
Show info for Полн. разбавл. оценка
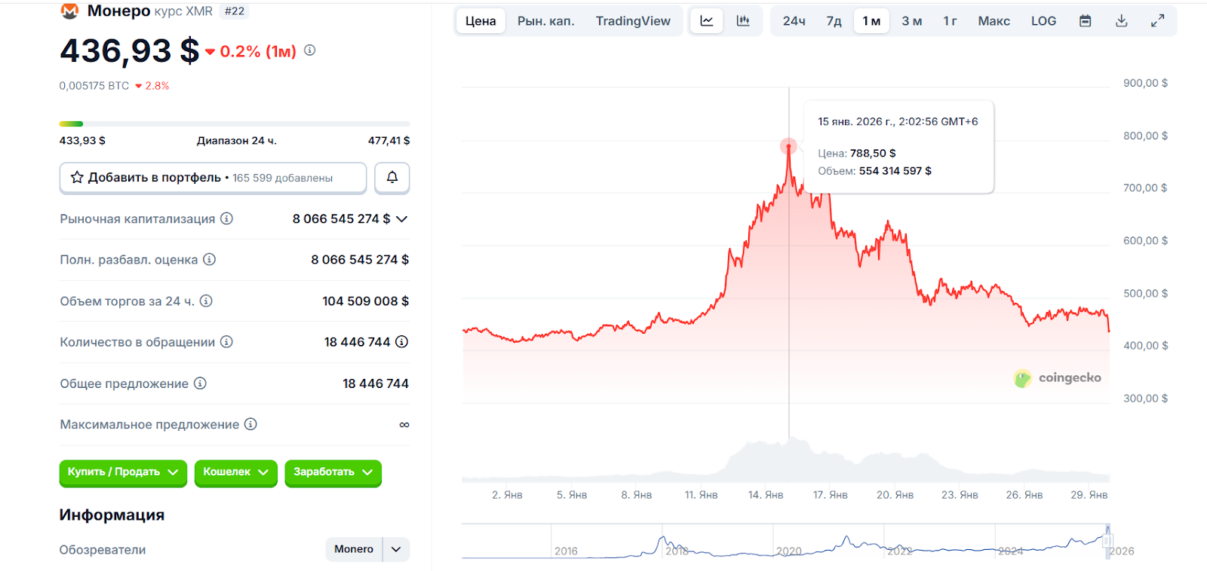210,259
